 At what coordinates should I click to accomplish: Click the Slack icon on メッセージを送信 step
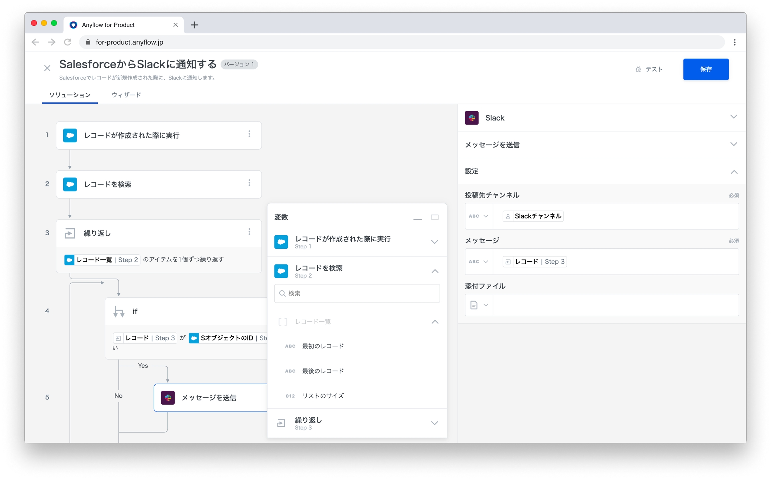pyautogui.click(x=168, y=398)
